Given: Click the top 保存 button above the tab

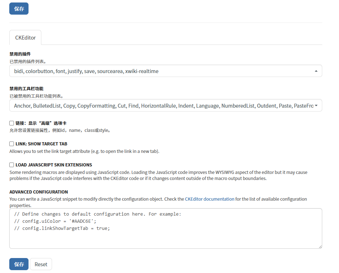Looking at the screenshot, I should pyautogui.click(x=19, y=9).
